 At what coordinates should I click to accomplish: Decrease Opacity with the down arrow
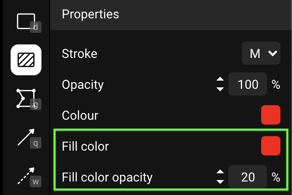pos(220,89)
